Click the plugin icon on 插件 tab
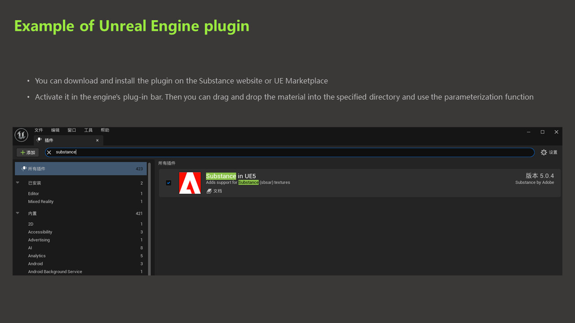Viewport: 575px width, 323px height. (39, 140)
